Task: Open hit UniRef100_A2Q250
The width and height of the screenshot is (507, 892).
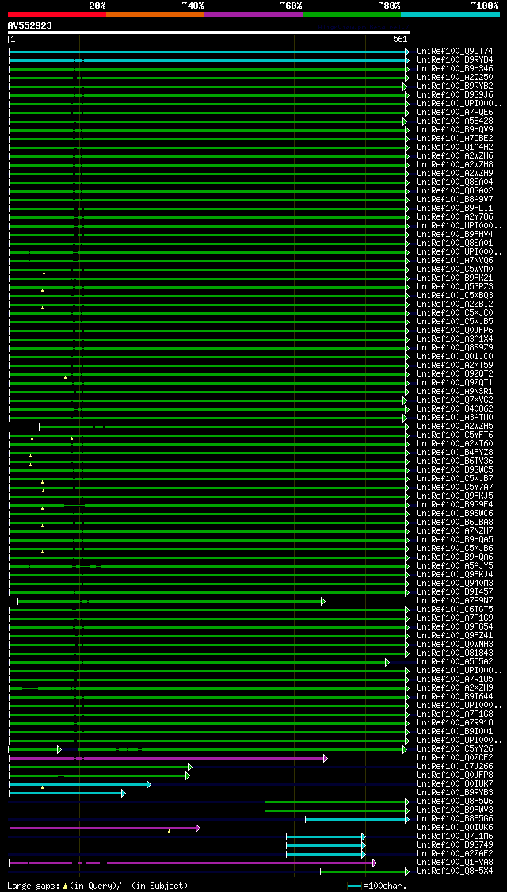Action: 455,78
